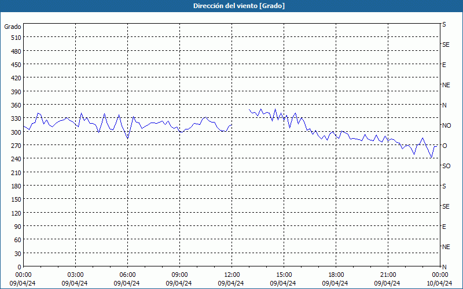Click the 150 degree axis label
463x289 pixels.
(x=16, y=199)
